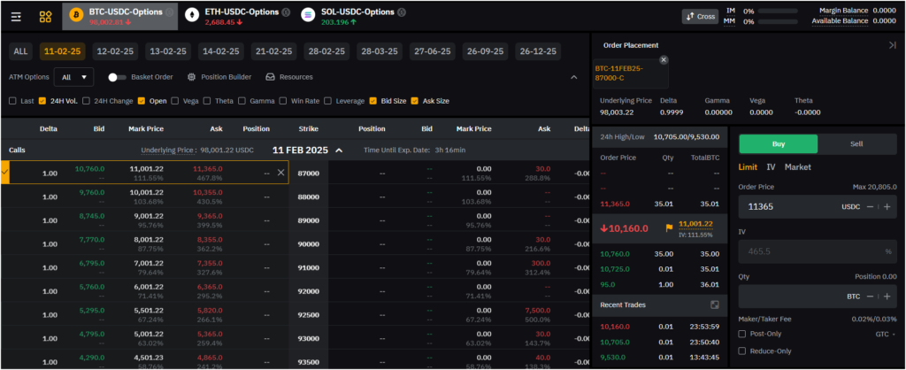Viewport: 906px width, 370px height.
Task: Collapse the Order Placement panel arrow
Action: [892, 45]
